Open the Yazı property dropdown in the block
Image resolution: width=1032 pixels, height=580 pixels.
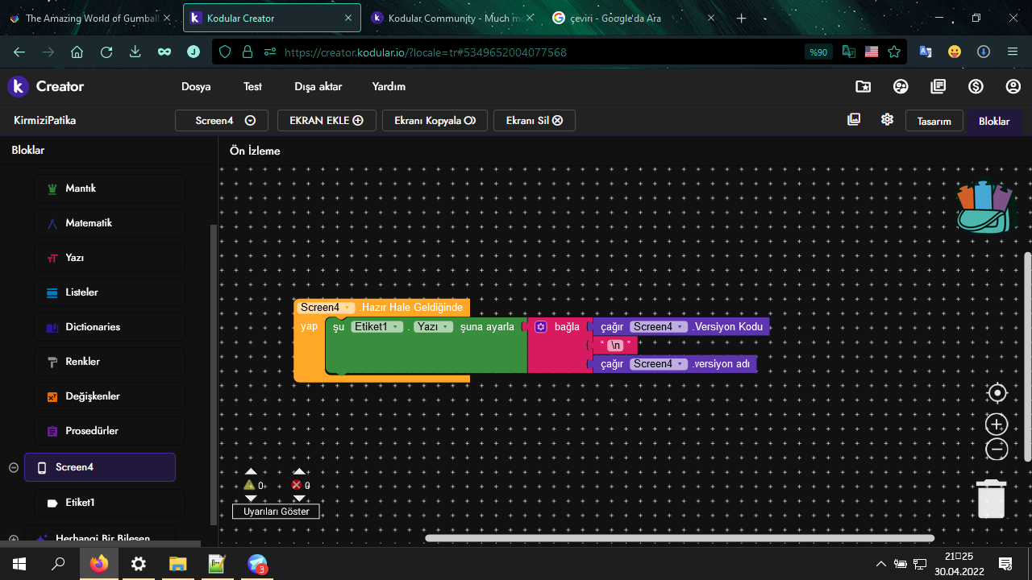pos(433,327)
